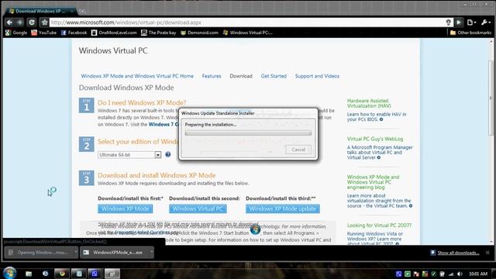Close the downloads bar with the X
Viewport: 496px width, 279px height.
487,253
